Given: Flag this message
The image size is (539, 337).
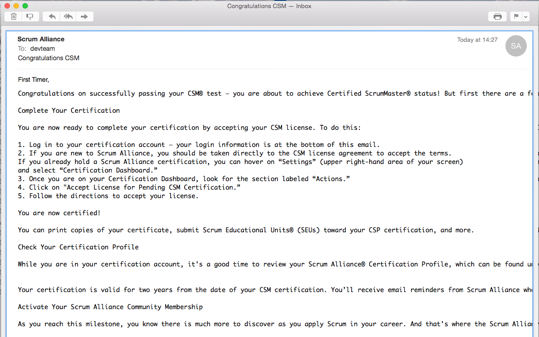Looking at the screenshot, I should 516,17.
